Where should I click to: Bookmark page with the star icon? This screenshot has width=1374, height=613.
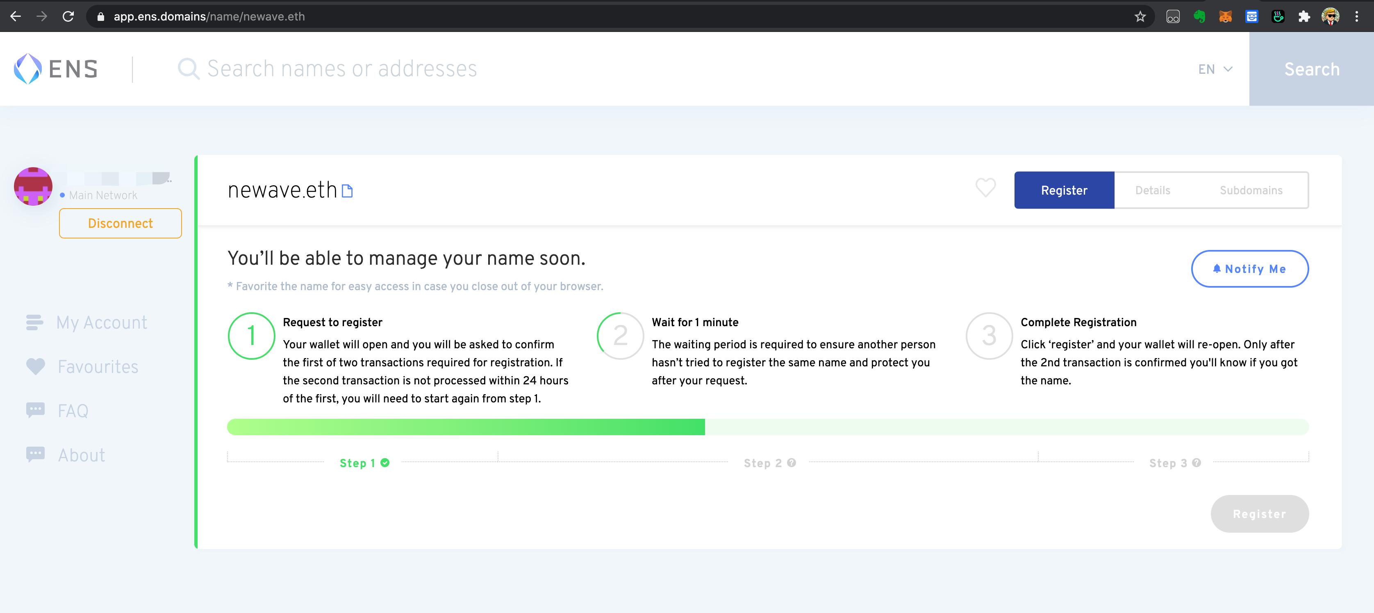(1140, 16)
